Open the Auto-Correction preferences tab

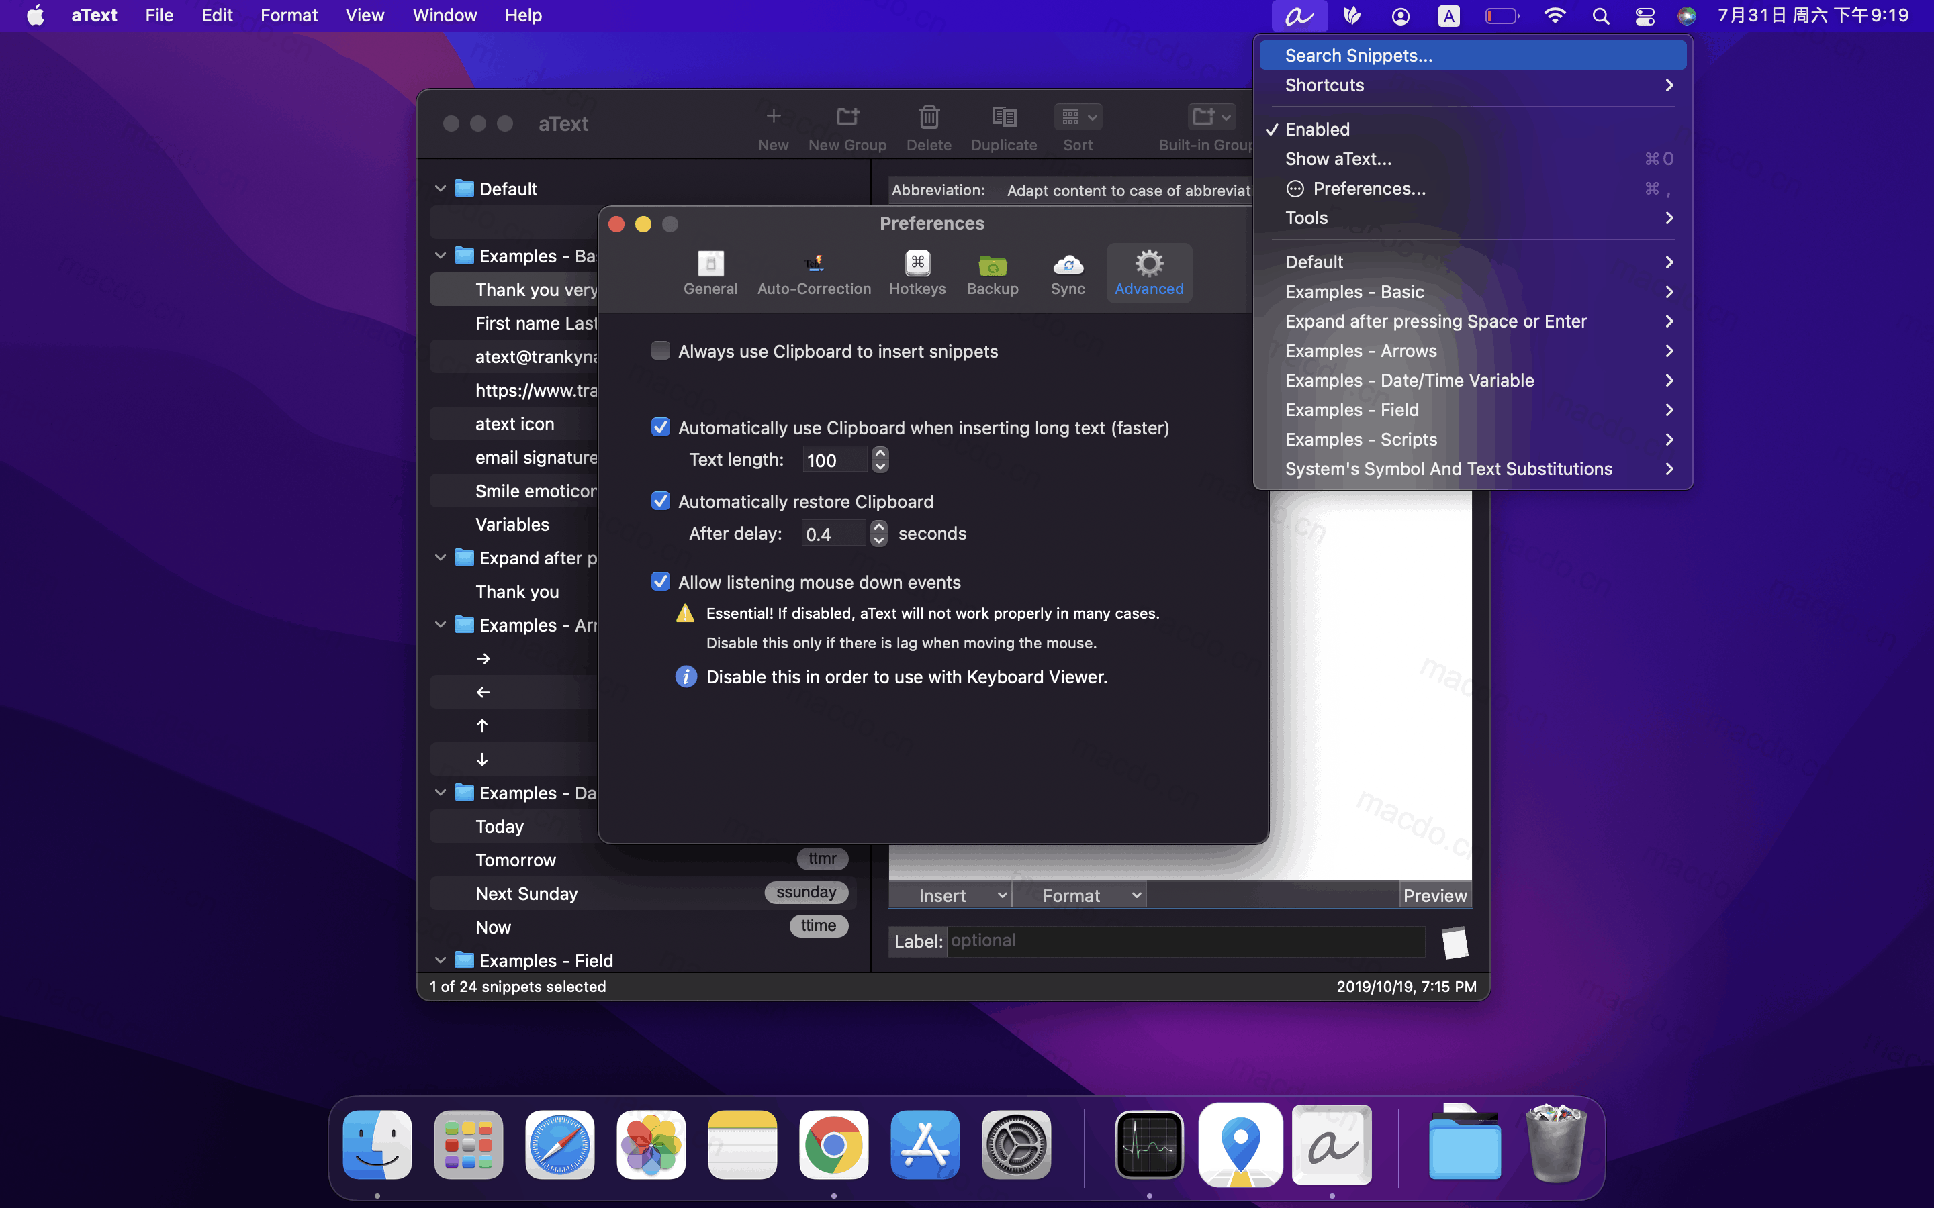814,273
